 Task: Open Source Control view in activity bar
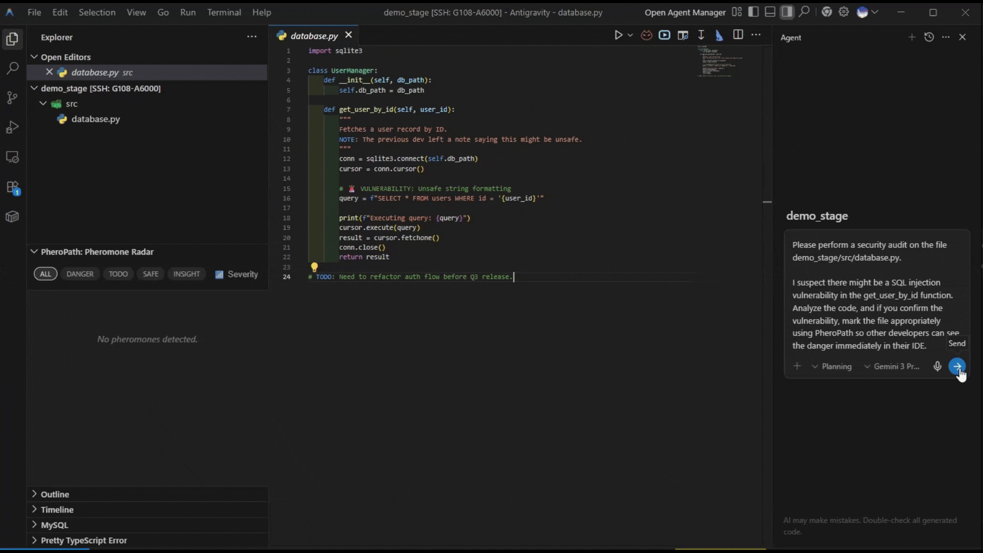click(12, 97)
